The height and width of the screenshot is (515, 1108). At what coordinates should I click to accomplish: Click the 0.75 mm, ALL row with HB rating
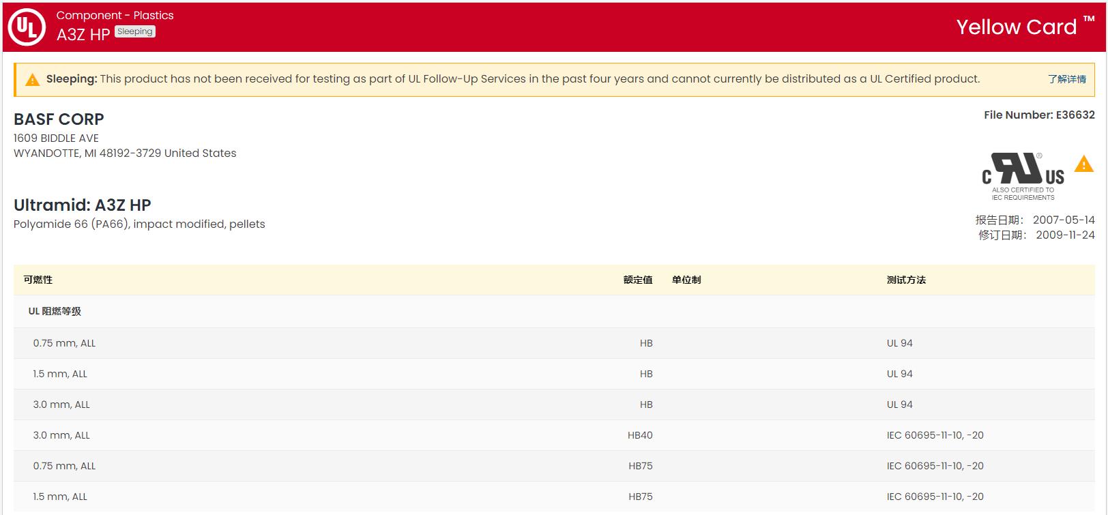click(x=554, y=343)
